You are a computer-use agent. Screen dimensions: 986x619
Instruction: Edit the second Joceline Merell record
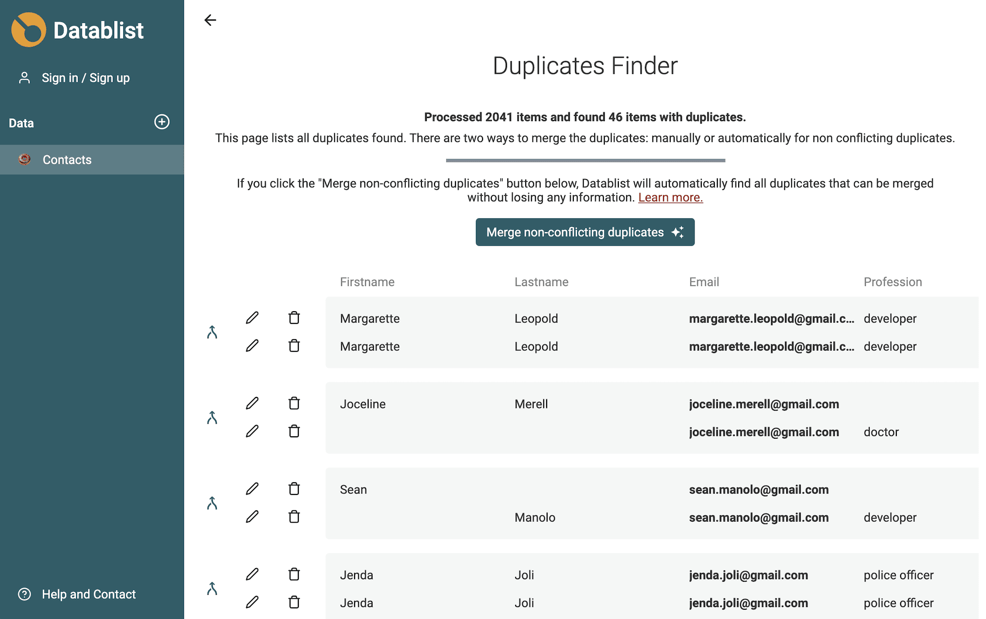[x=252, y=431]
